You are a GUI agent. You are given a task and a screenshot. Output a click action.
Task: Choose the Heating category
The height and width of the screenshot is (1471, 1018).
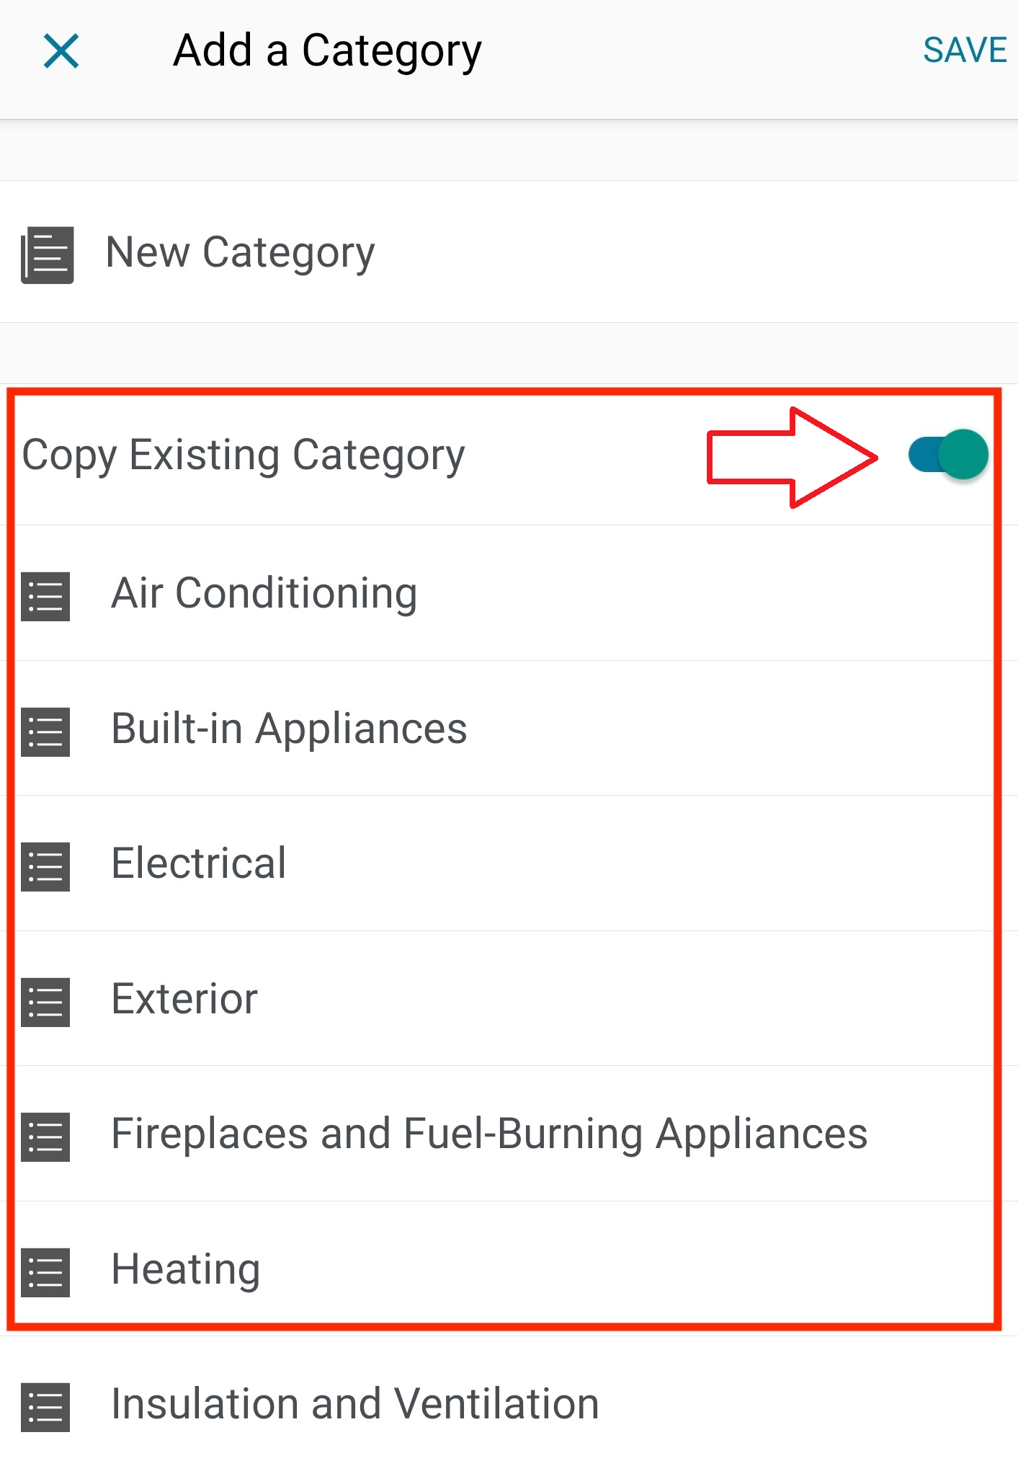(186, 1269)
